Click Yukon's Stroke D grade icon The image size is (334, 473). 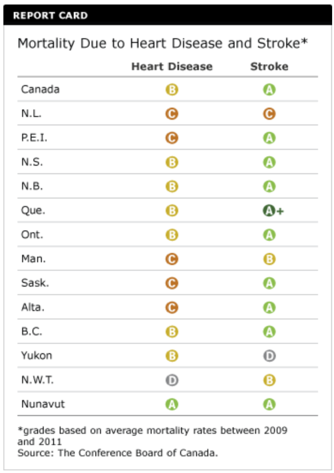click(269, 356)
